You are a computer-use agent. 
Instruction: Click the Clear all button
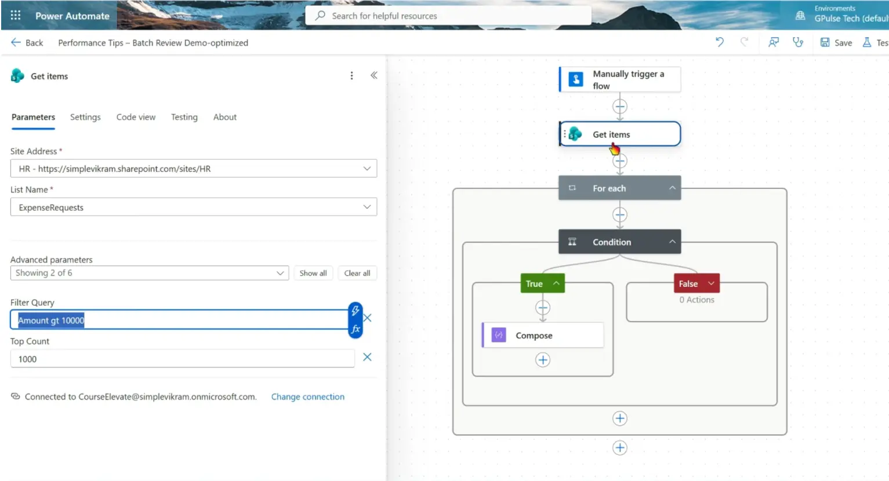point(357,273)
